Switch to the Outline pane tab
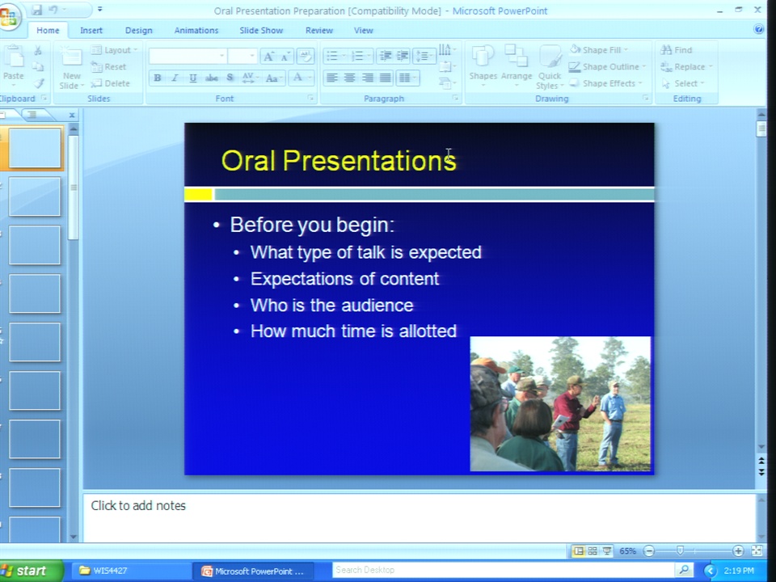This screenshot has height=582, width=776. pyautogui.click(x=32, y=115)
